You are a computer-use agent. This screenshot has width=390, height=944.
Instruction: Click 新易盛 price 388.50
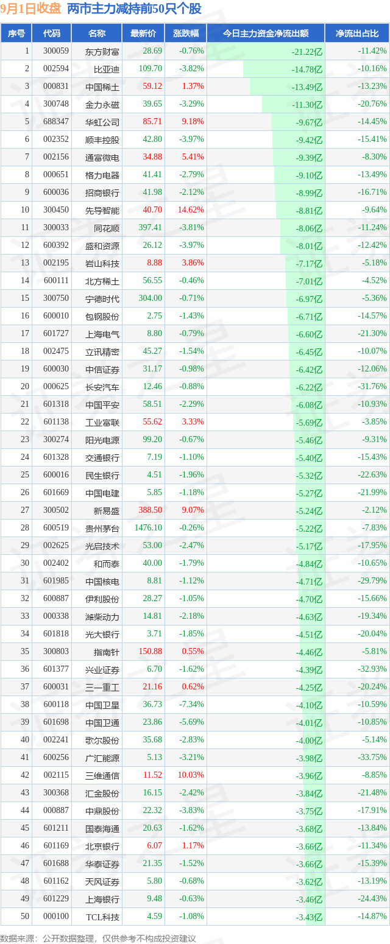point(150,510)
